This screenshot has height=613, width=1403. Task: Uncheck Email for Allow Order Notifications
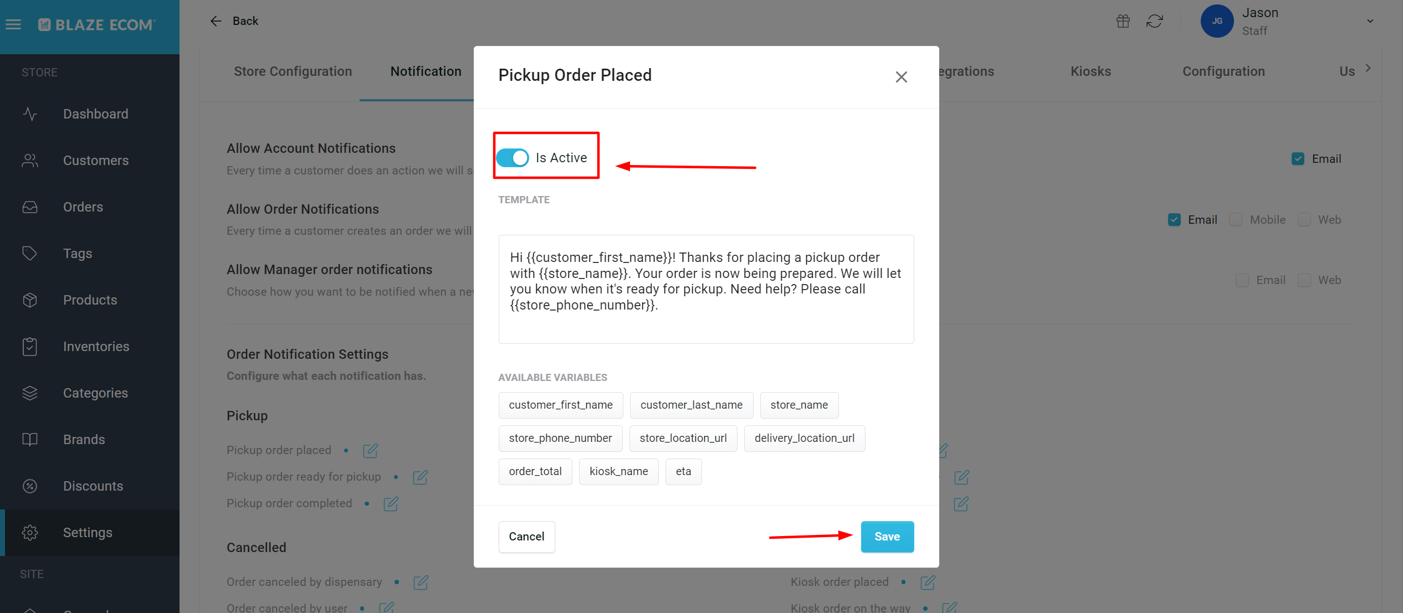(1174, 220)
